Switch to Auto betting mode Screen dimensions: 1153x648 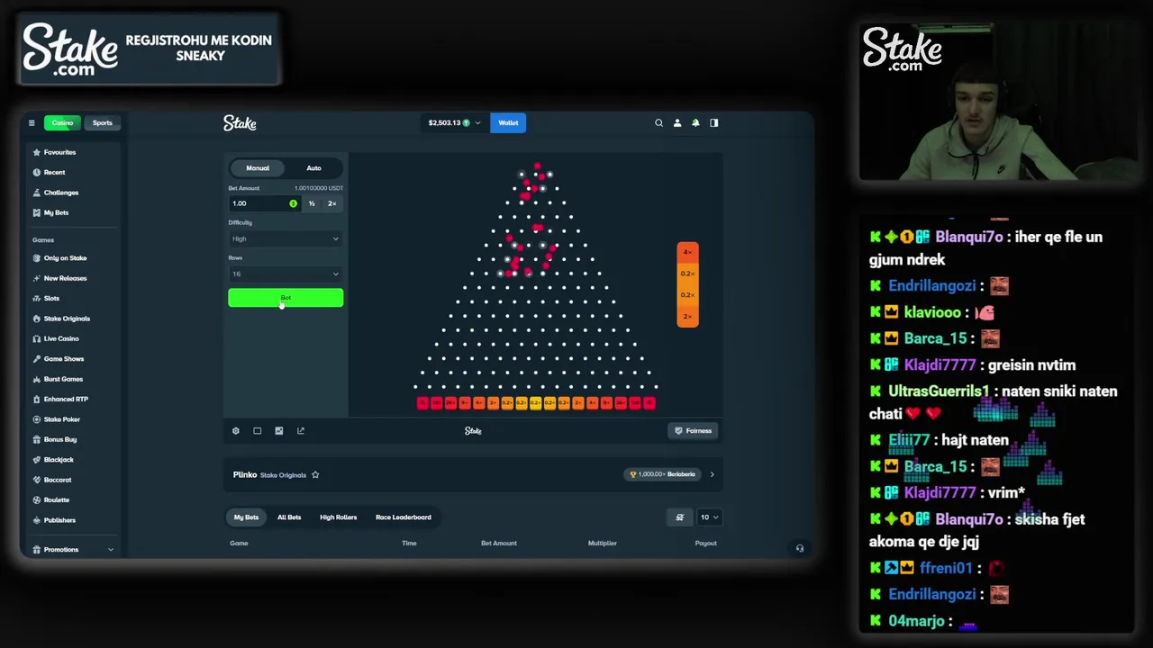click(x=313, y=168)
